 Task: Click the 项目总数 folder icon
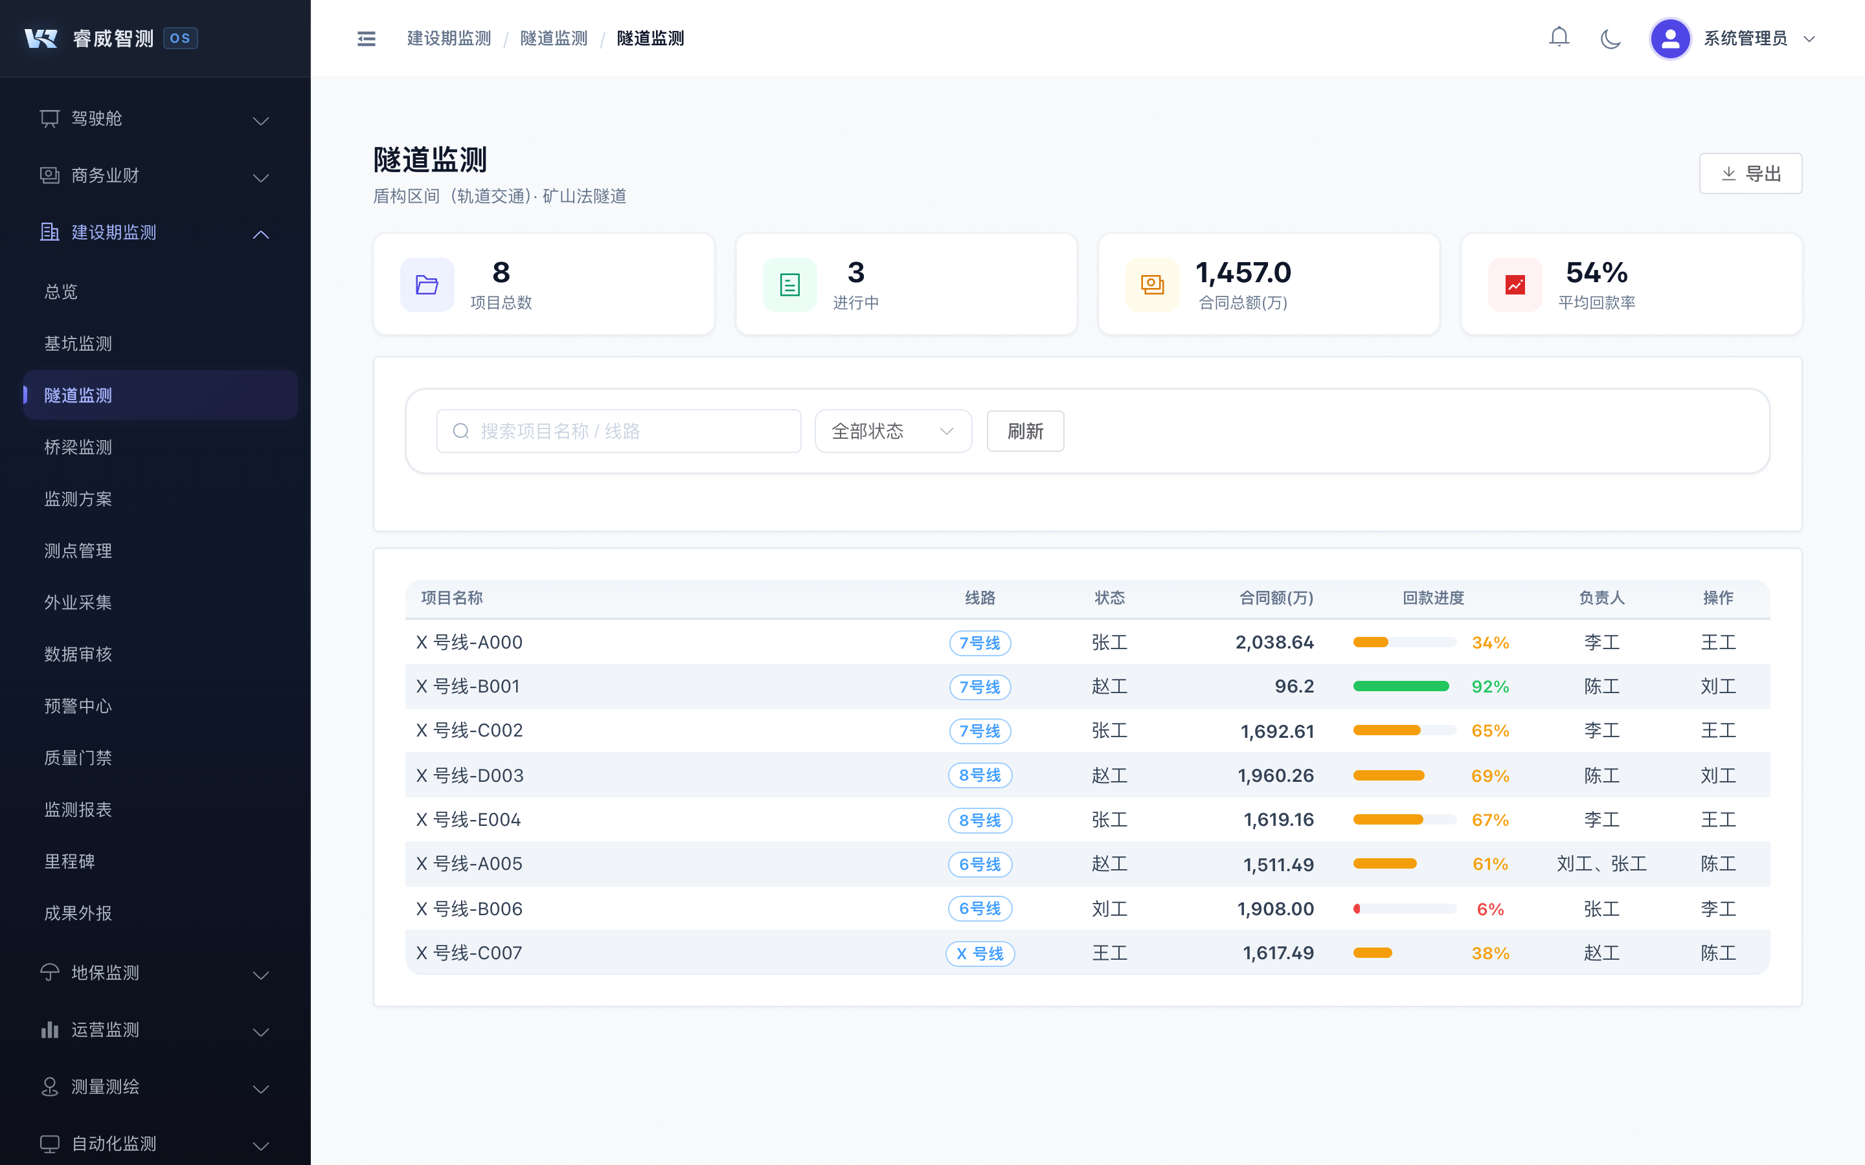427,285
